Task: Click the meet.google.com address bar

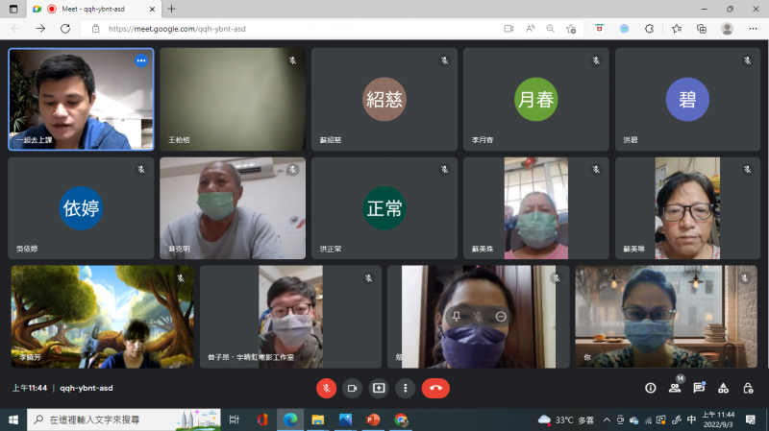Action: point(288,29)
